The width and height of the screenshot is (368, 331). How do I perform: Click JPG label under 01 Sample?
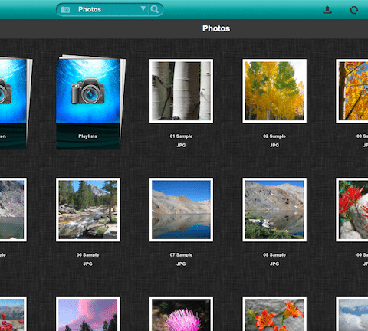click(x=181, y=145)
